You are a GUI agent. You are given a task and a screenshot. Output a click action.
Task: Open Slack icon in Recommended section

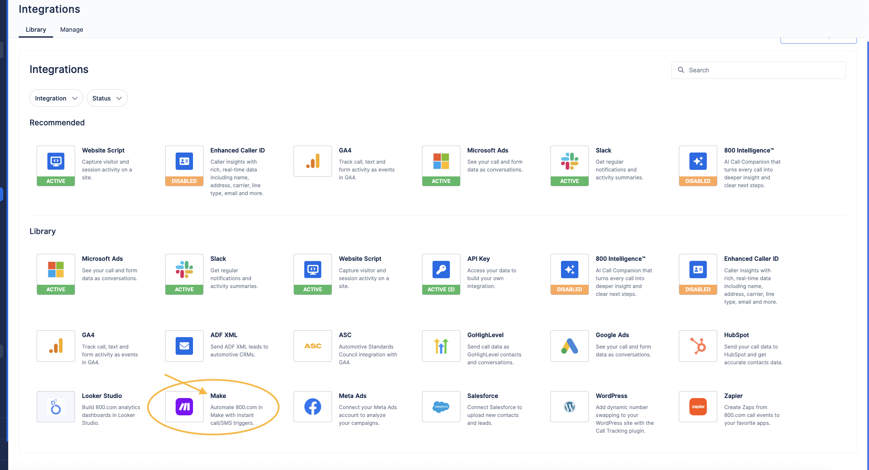pyautogui.click(x=570, y=161)
